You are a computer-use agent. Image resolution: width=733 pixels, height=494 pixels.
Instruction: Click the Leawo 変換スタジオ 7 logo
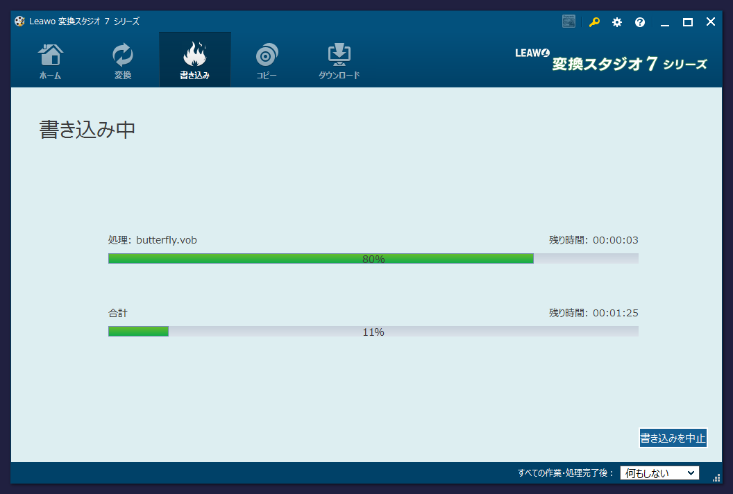611,61
